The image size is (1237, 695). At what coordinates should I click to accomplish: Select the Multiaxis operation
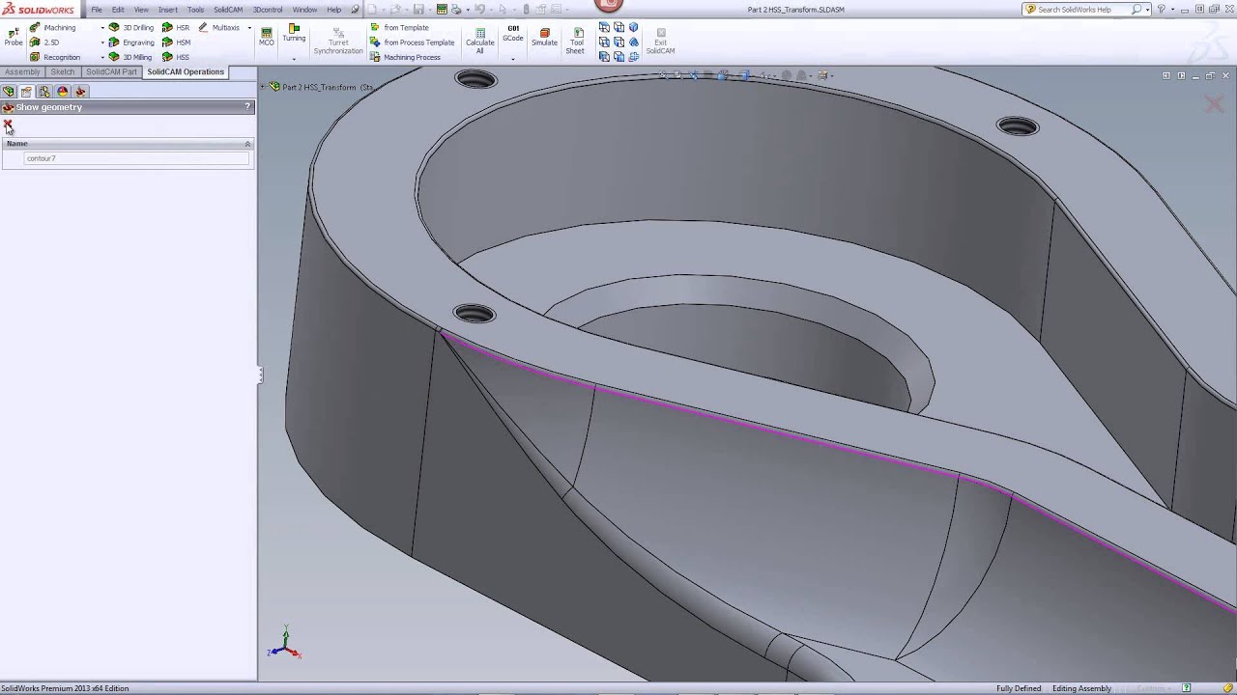tap(219, 27)
